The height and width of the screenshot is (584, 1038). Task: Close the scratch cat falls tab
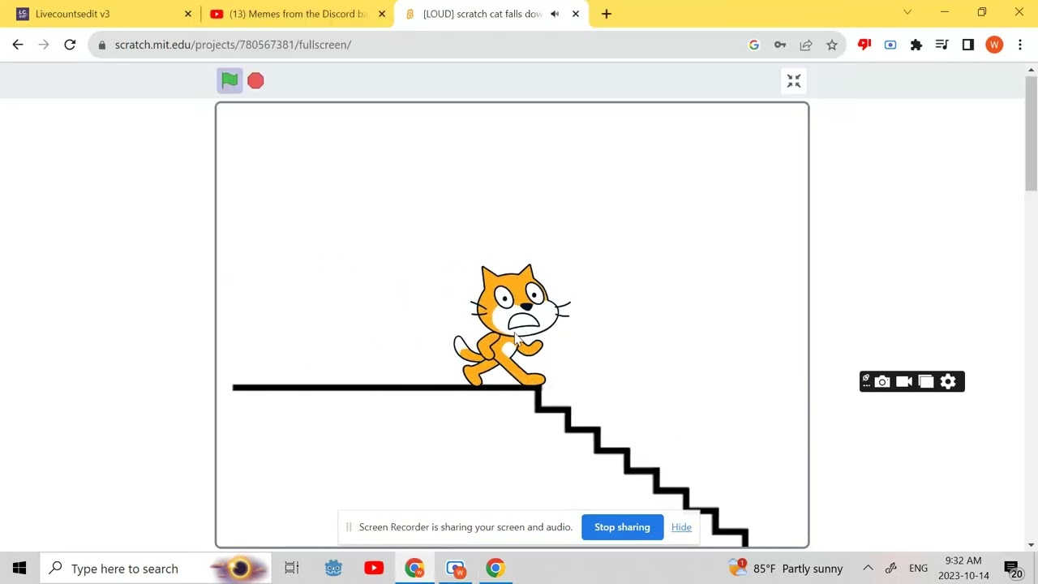click(576, 14)
